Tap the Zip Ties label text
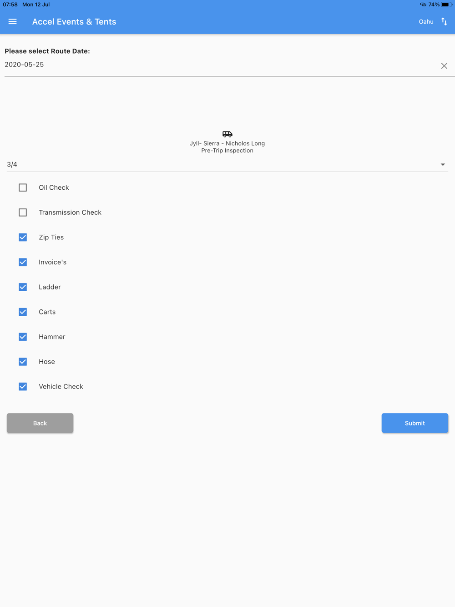455x607 pixels. [51, 237]
